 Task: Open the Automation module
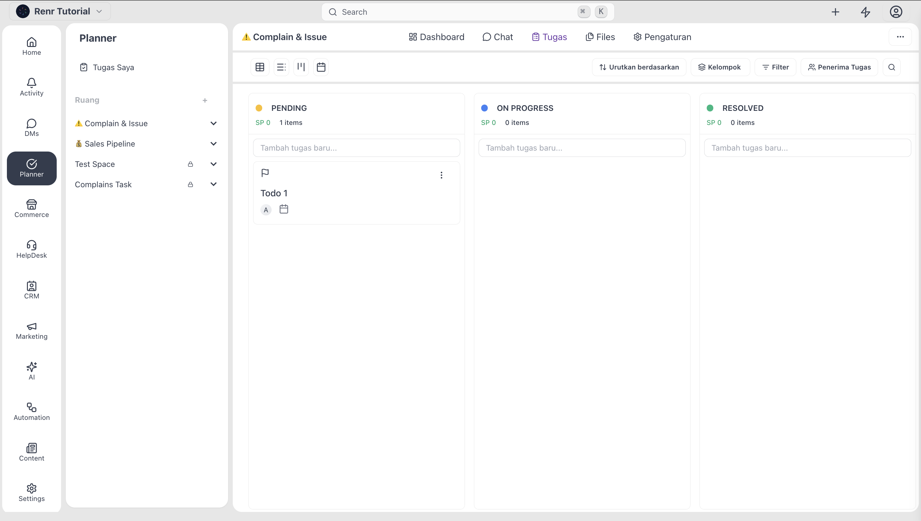point(32,412)
